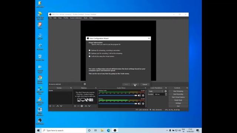Open Desktop Audio settings gear
Image resolution: width=237 pixels, height=133 pixels.
pyautogui.click(x=143, y=95)
